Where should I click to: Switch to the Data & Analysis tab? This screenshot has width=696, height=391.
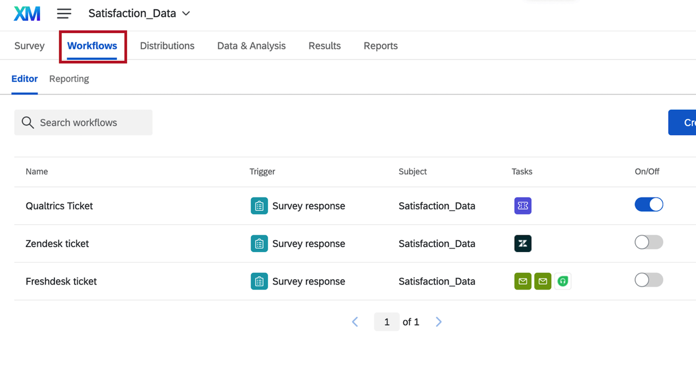click(x=251, y=46)
